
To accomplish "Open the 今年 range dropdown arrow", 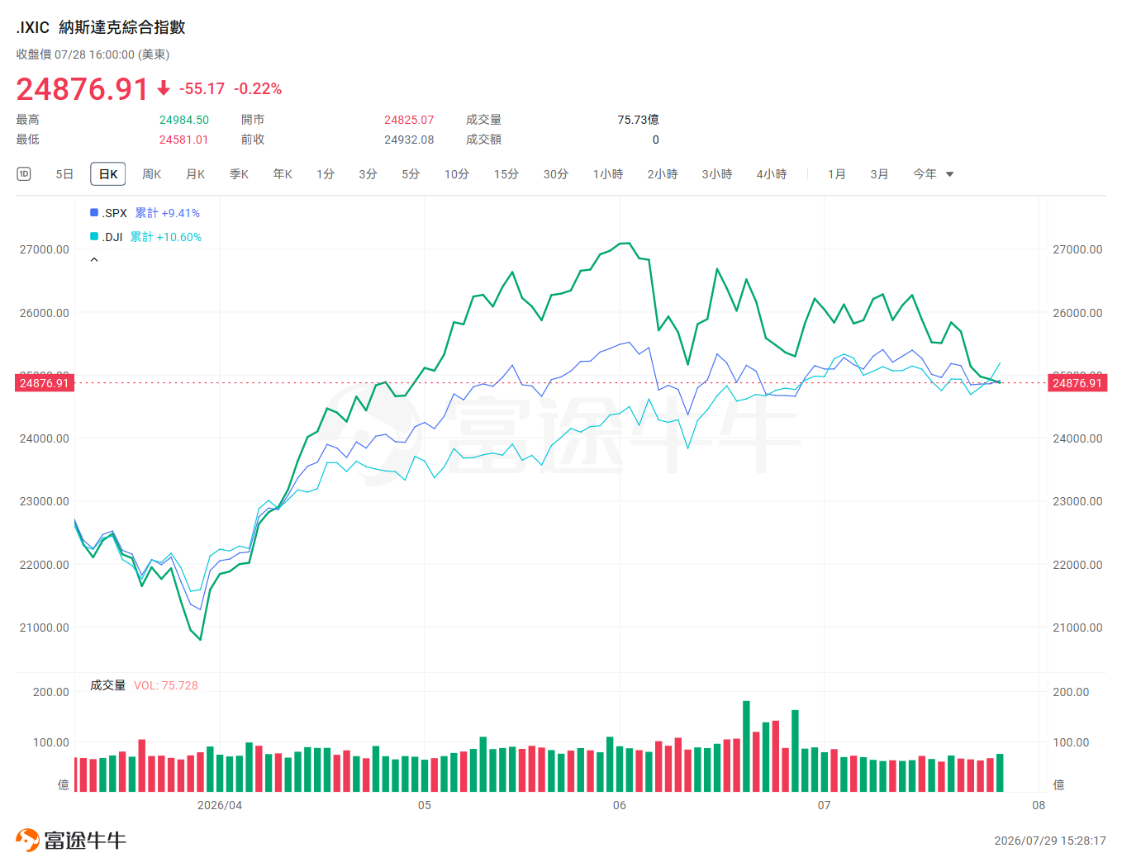I will 949,174.
